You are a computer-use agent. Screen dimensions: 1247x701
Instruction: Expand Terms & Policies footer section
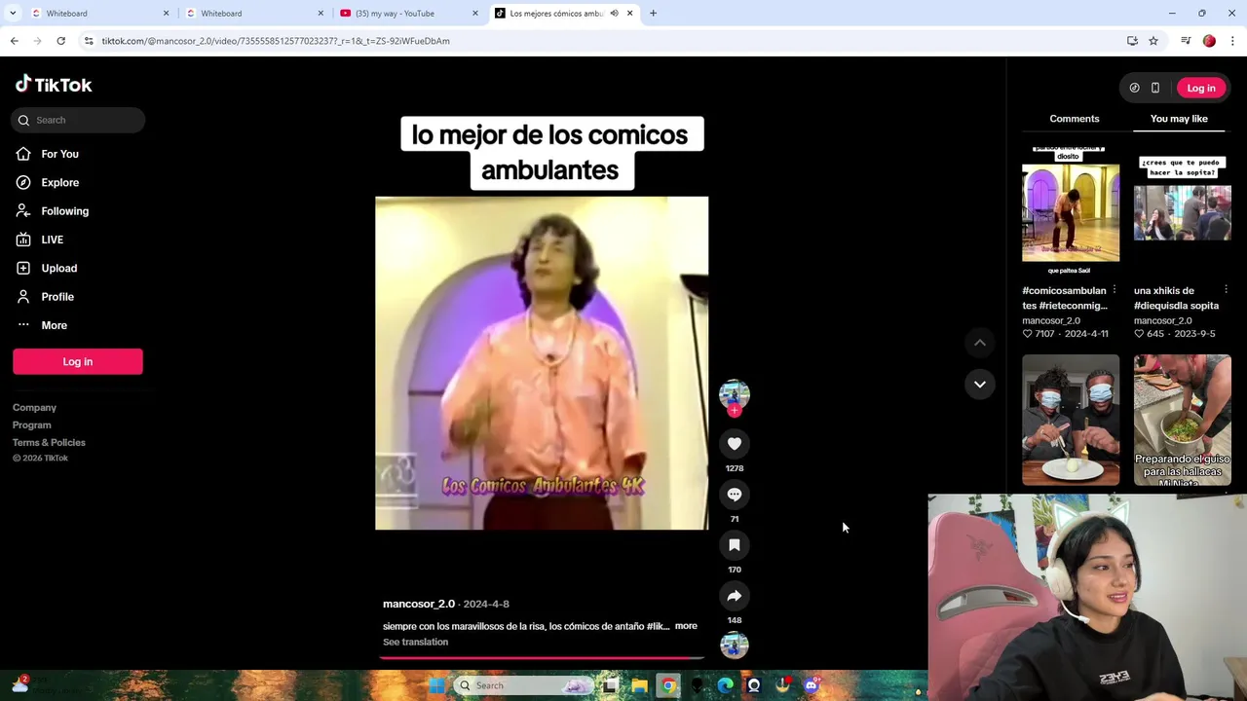coord(49,443)
